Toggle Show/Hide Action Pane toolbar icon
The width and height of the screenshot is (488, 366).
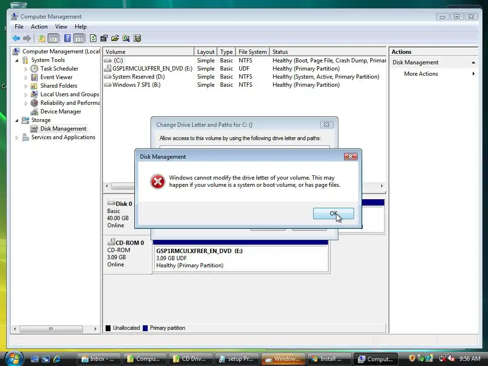pos(79,38)
